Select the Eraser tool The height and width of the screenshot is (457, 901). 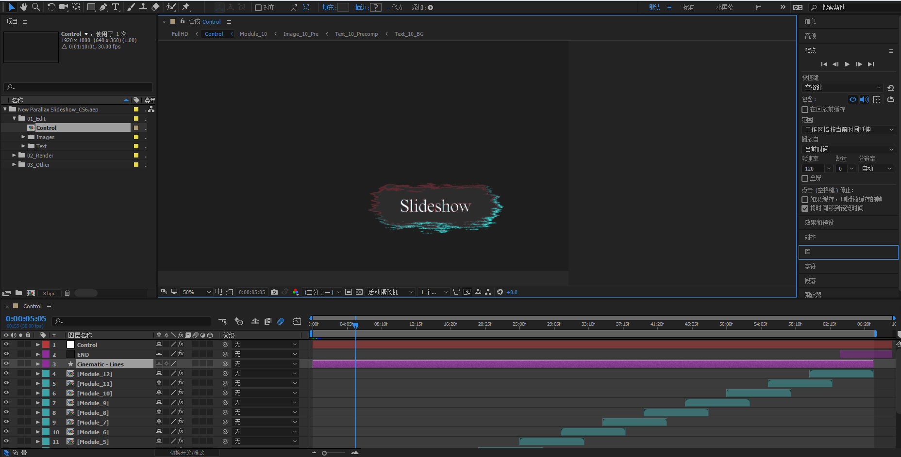[x=155, y=7]
